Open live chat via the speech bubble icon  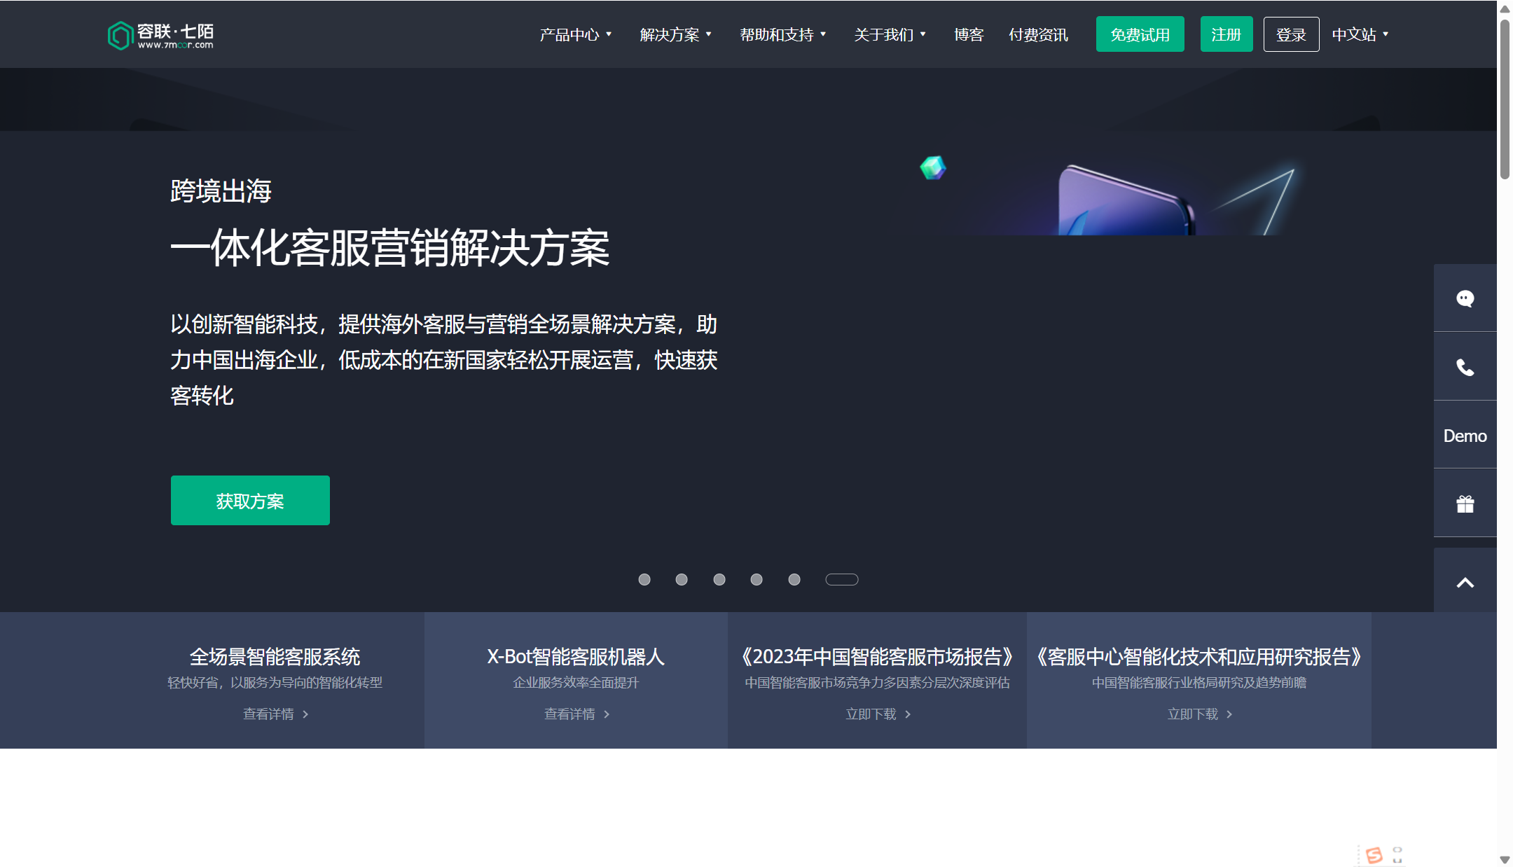point(1465,299)
